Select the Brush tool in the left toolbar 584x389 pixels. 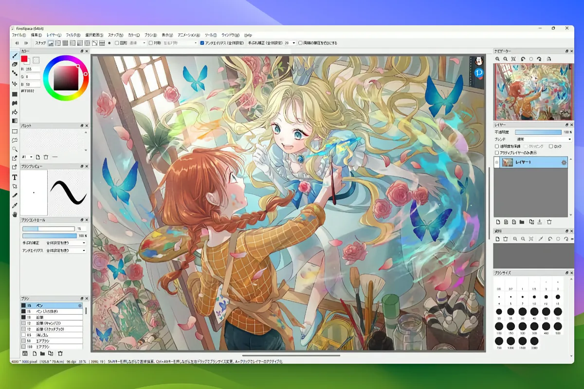pos(15,55)
